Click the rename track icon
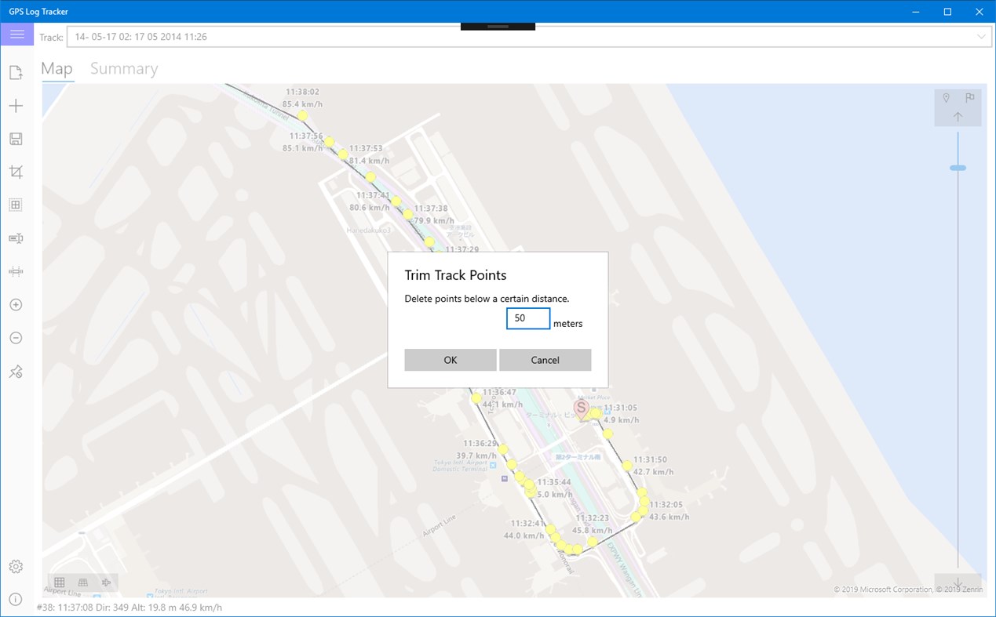 pyautogui.click(x=16, y=238)
